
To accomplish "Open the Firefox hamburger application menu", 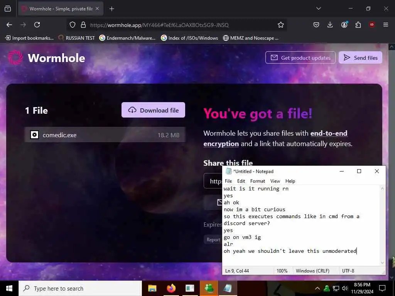I will (x=386, y=25).
